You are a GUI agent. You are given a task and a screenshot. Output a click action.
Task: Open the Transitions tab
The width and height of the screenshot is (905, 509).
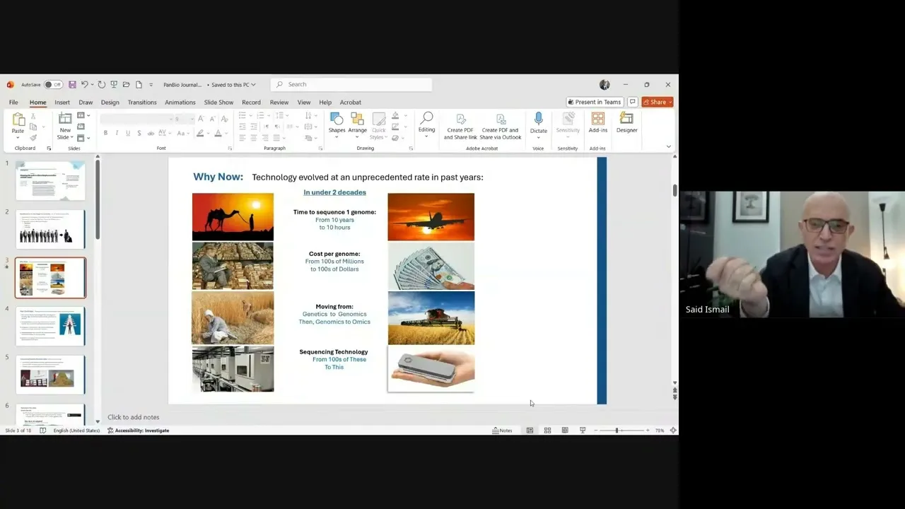(x=142, y=103)
